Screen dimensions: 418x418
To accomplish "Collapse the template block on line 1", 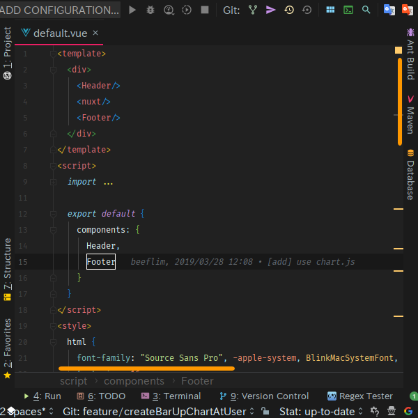I will coord(53,54).
